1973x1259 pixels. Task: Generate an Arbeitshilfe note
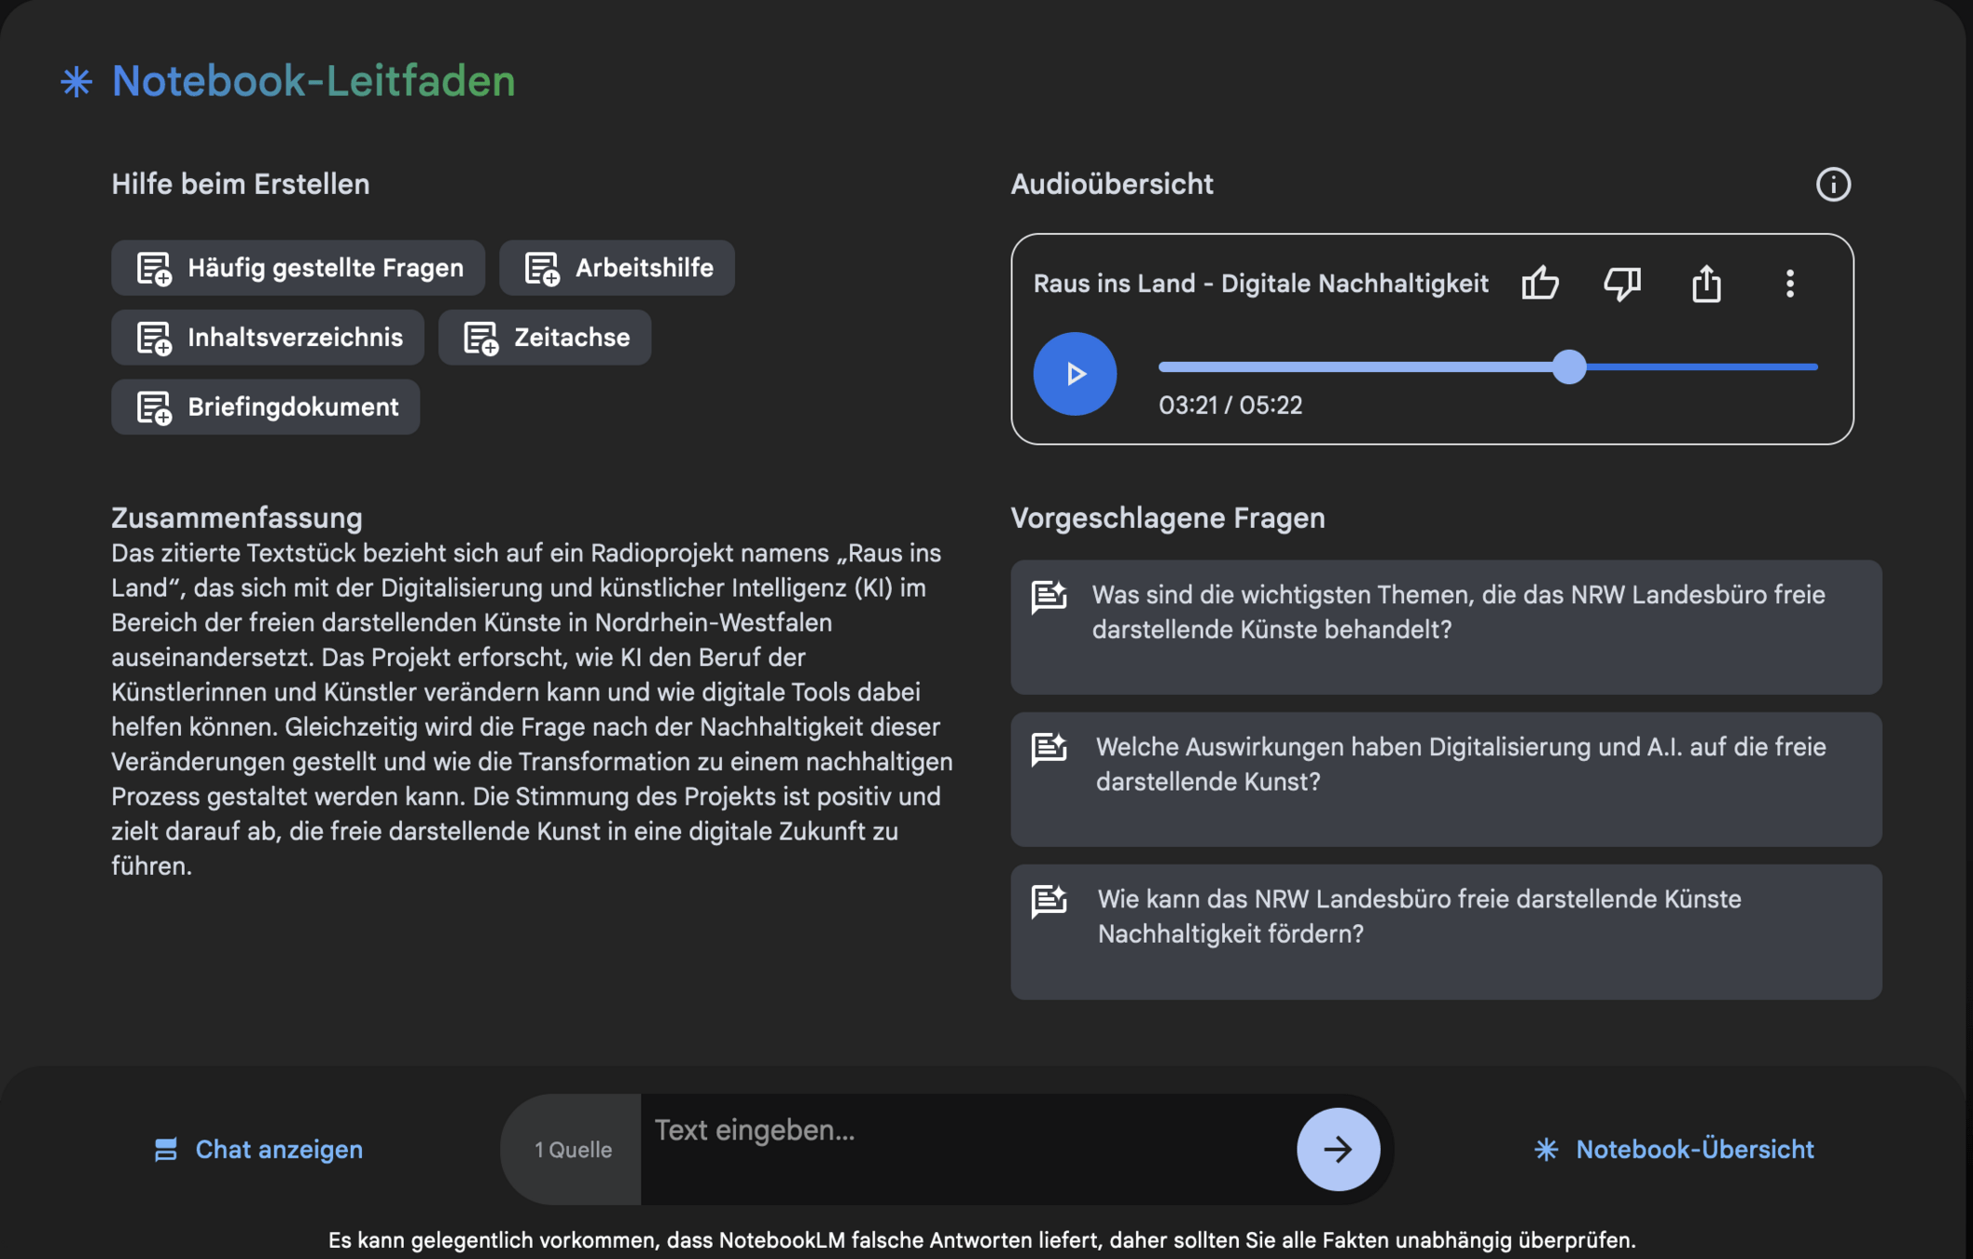click(618, 269)
